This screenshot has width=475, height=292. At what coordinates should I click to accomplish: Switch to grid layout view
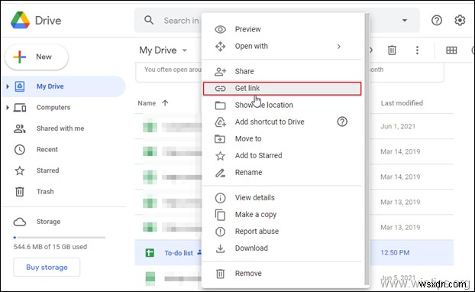pos(451,50)
